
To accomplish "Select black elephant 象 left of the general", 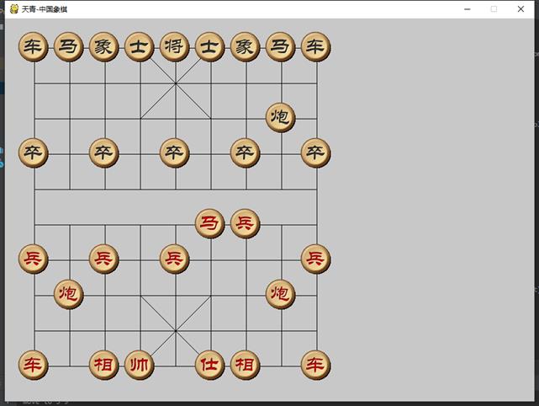I will pos(103,47).
